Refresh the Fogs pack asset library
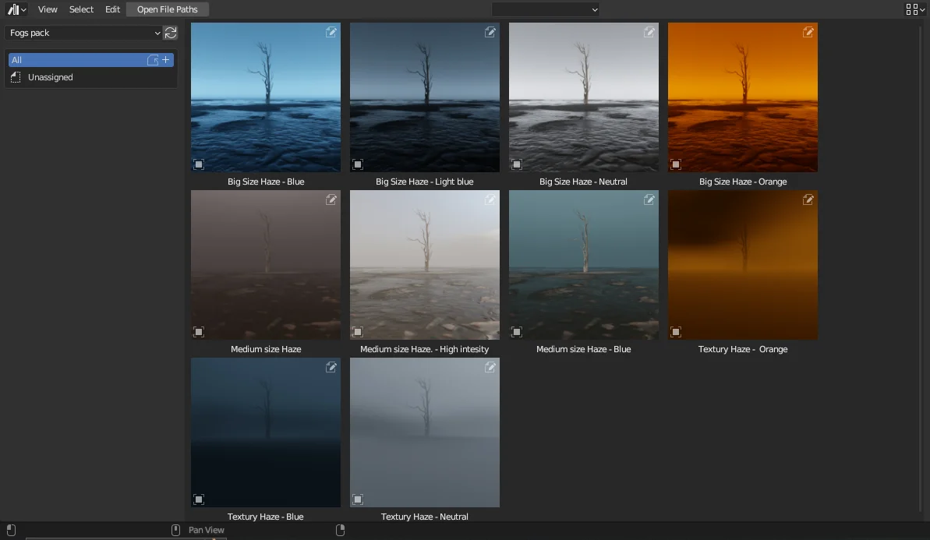The height and width of the screenshot is (540, 930). tap(171, 33)
